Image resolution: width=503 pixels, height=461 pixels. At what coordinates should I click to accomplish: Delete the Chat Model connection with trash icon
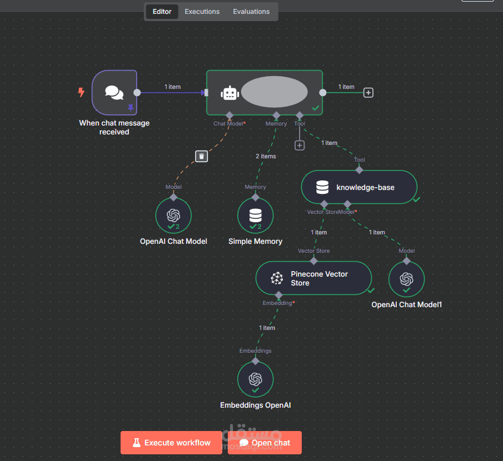201,156
